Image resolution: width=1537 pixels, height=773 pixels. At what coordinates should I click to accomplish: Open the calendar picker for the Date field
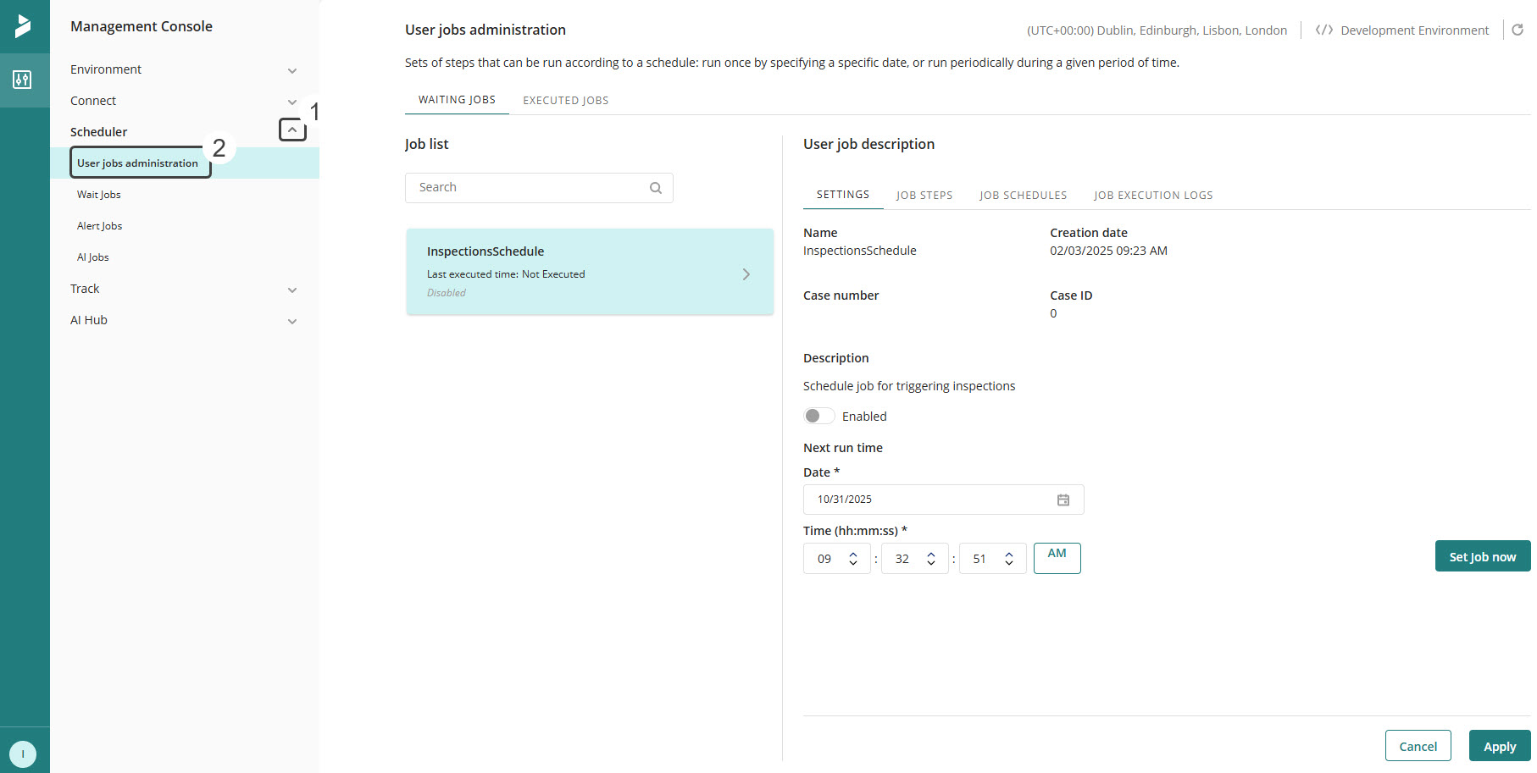[x=1063, y=500]
